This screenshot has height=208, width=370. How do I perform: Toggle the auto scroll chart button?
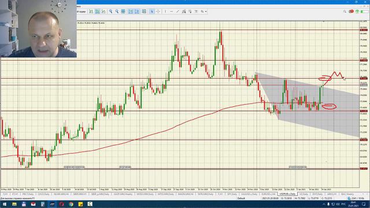coord(131,12)
